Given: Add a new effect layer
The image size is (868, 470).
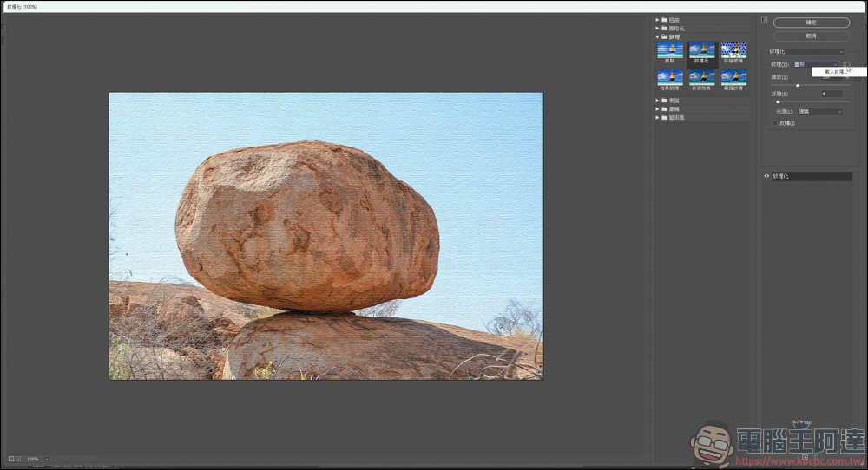Looking at the screenshot, I should tap(805, 457).
